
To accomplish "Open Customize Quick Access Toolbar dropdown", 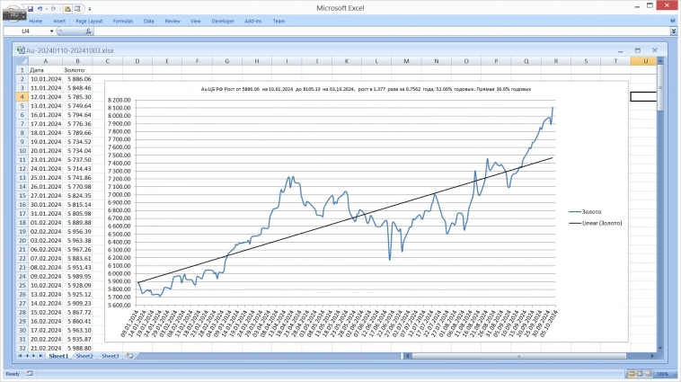I will (90, 9).
